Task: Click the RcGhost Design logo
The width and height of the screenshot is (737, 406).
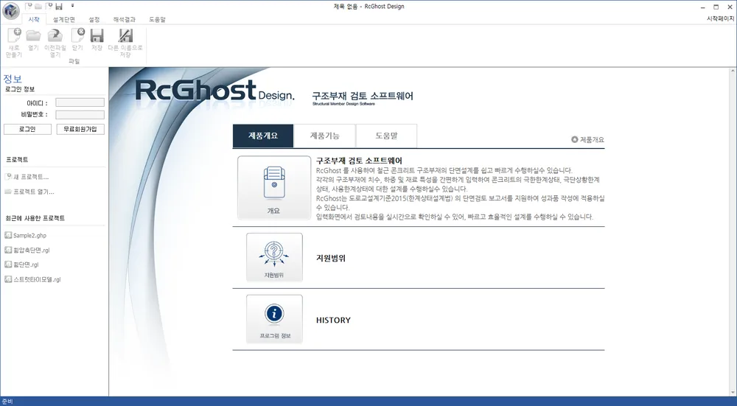Action: pos(214,91)
